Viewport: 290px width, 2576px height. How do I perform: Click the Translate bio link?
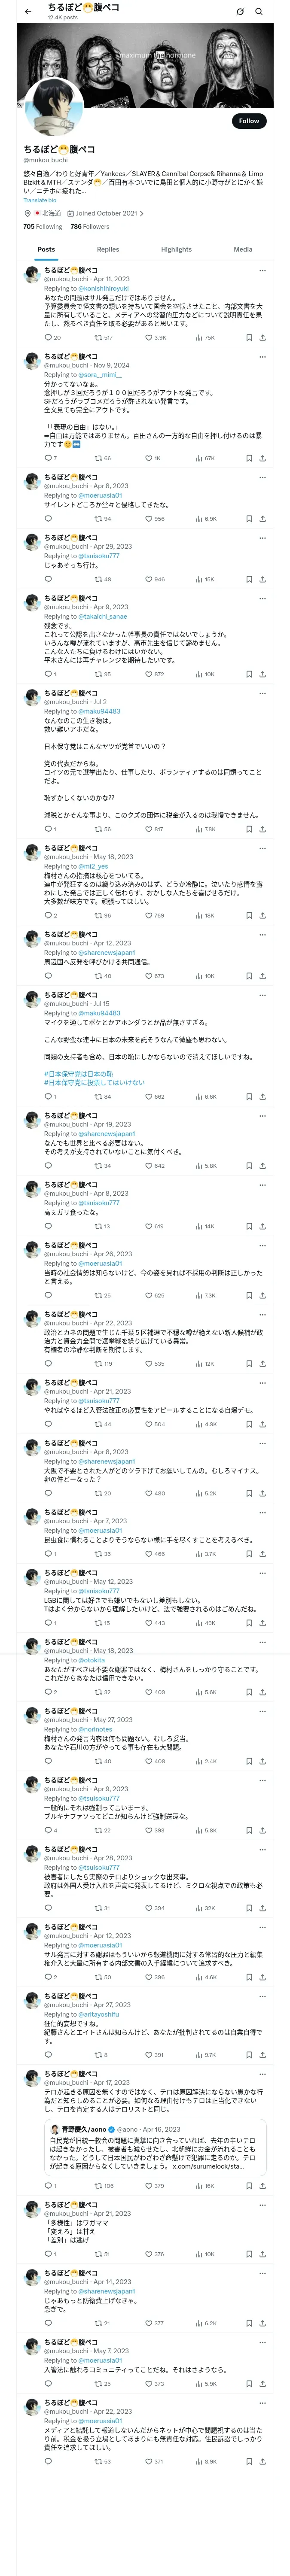40,200
